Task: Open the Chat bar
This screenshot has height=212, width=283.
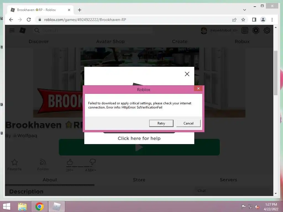Action: point(233,191)
